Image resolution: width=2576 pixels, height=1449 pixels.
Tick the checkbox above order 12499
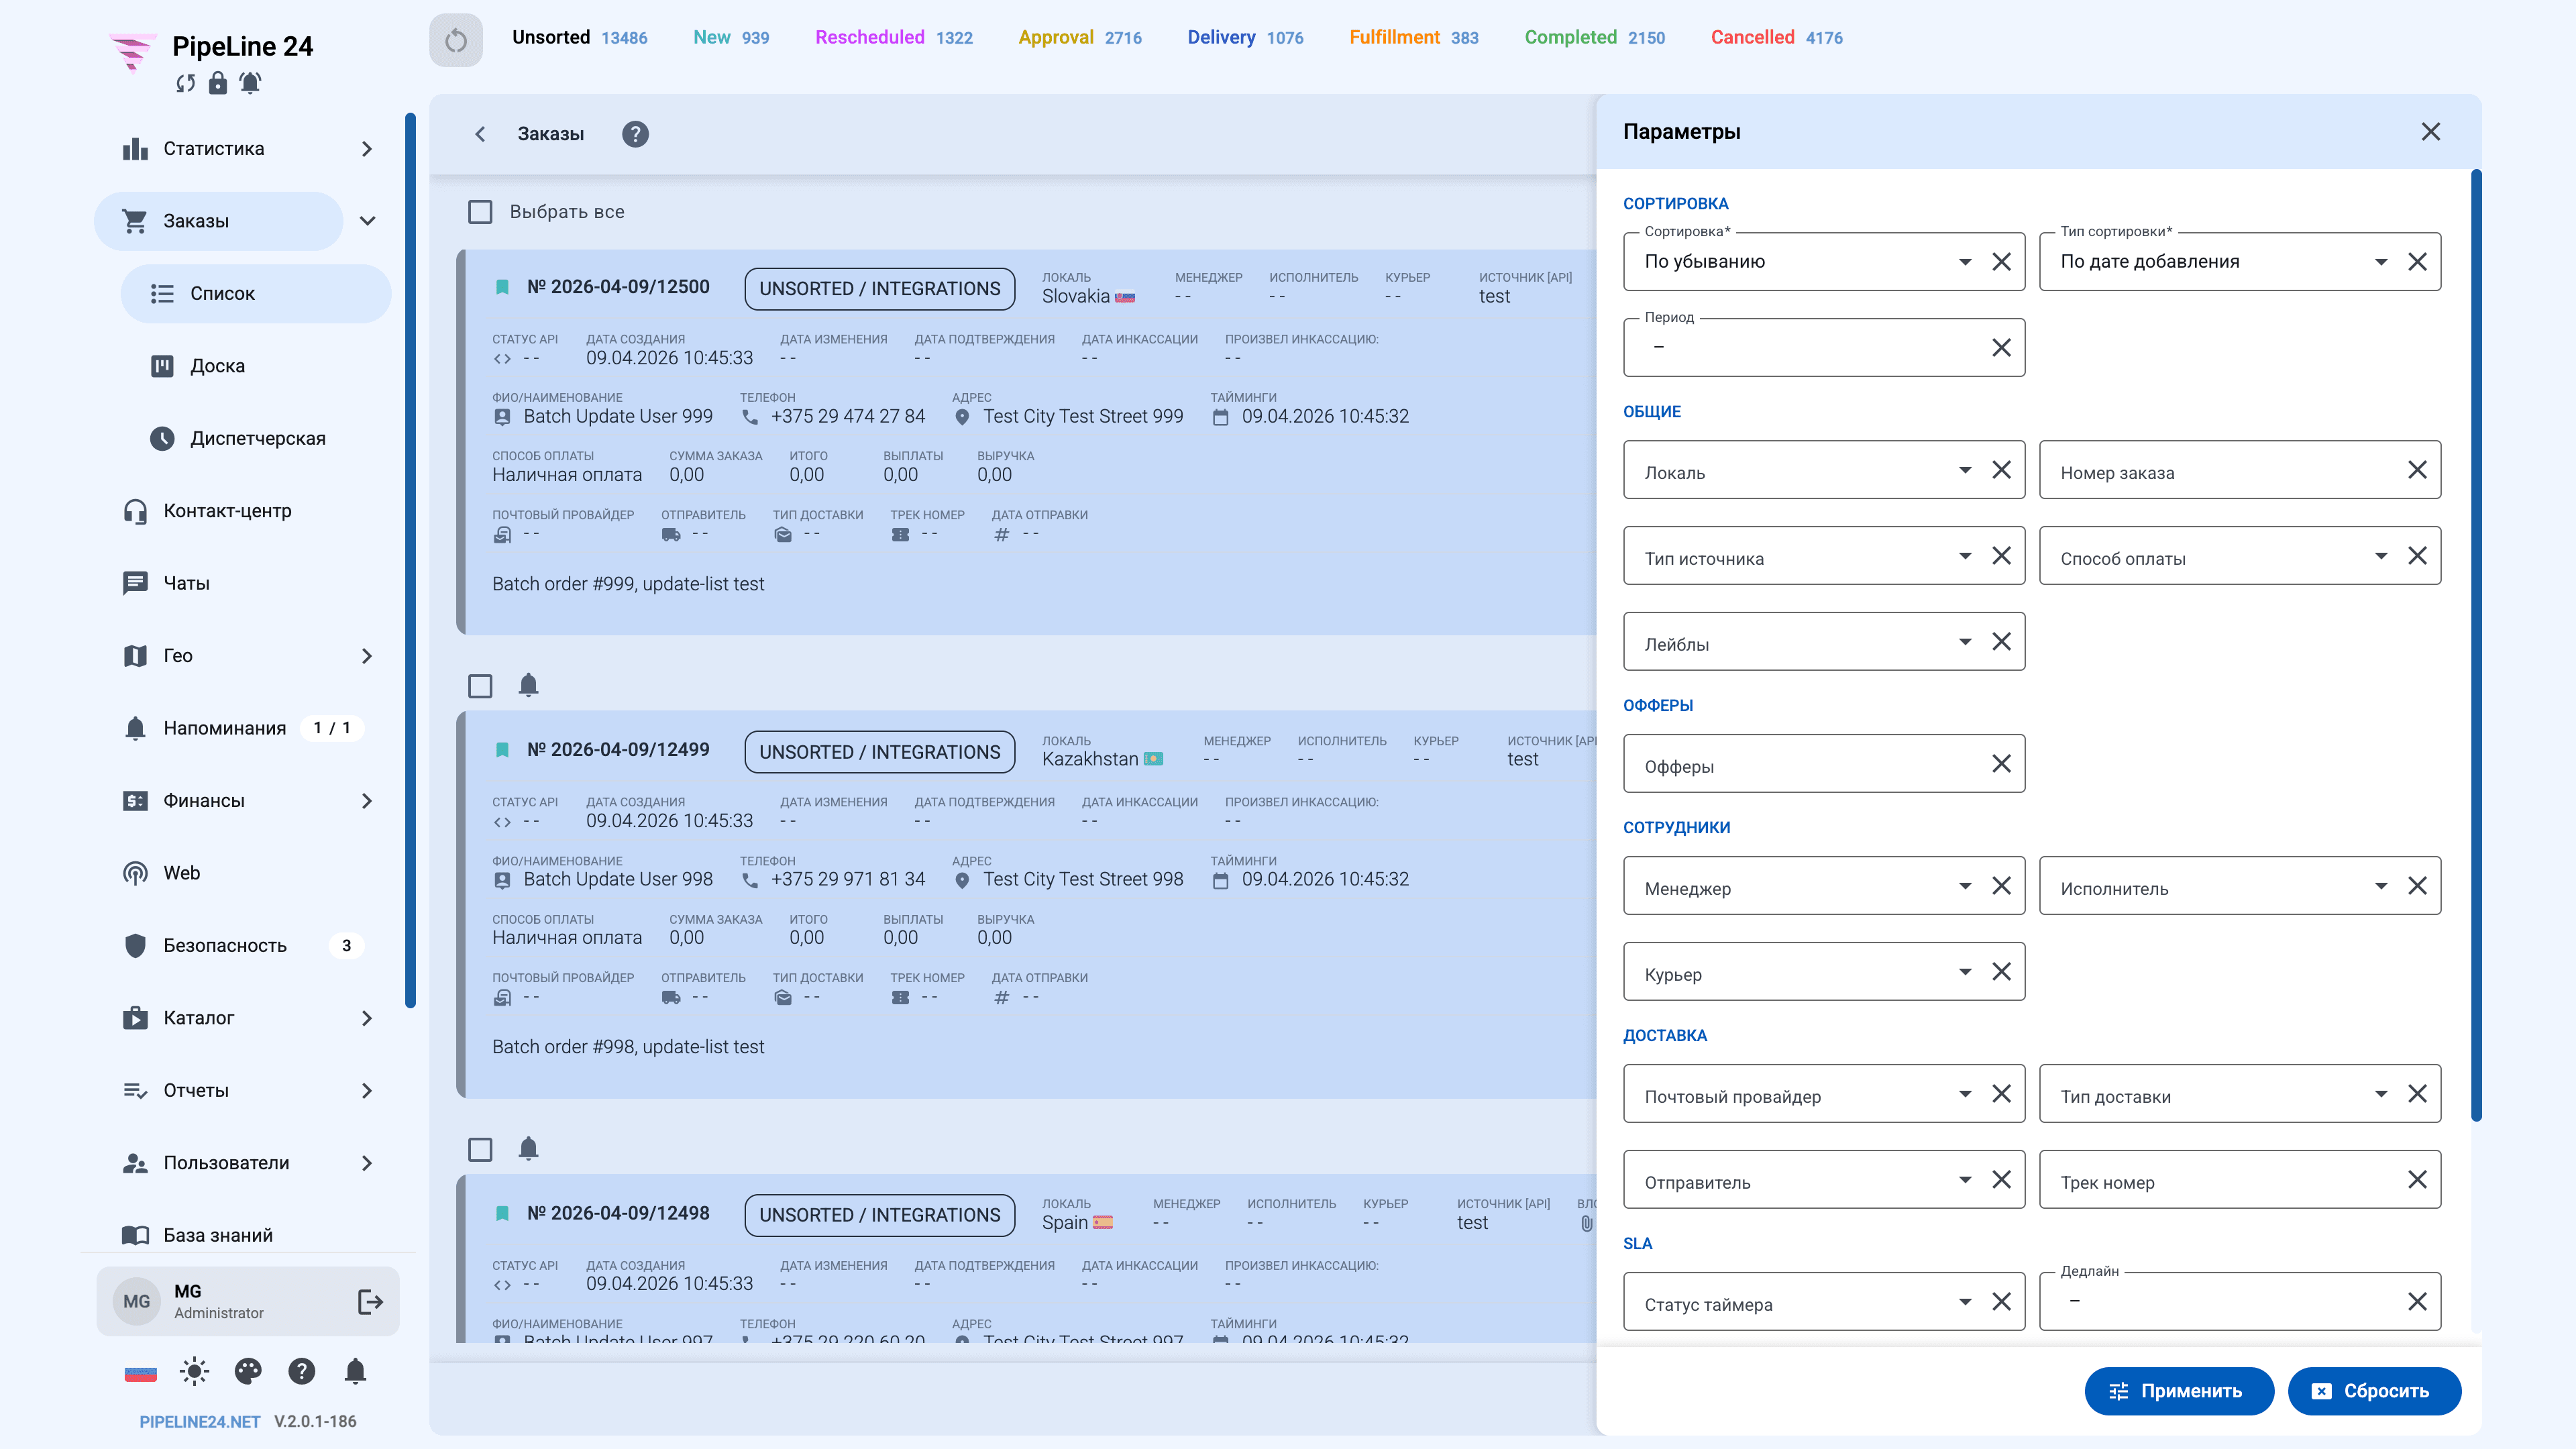pos(480,686)
